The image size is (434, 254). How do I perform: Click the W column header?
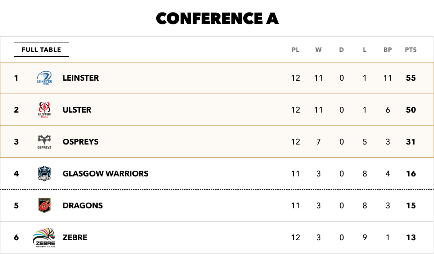click(x=318, y=50)
